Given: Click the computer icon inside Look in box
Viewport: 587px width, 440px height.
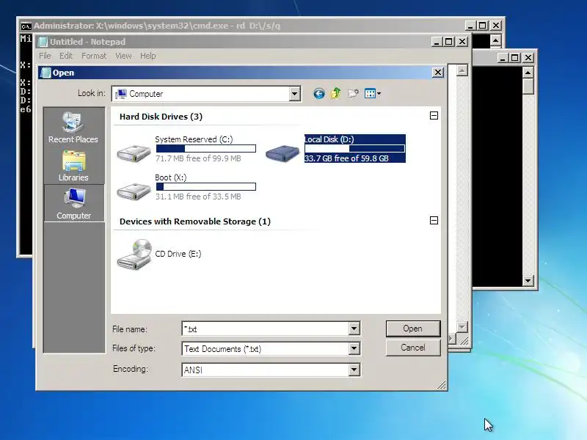Looking at the screenshot, I should tap(120, 94).
